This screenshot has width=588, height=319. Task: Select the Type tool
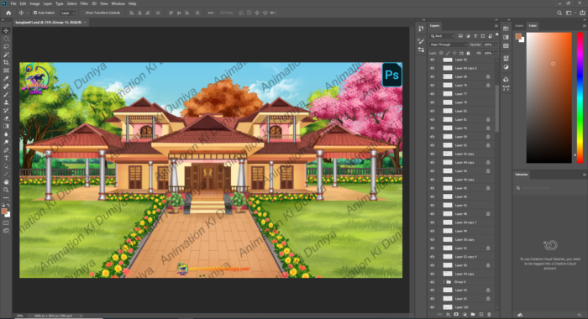click(x=6, y=158)
